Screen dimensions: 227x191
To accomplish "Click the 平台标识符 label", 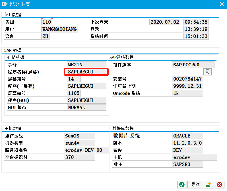I will [x=16, y=157].
